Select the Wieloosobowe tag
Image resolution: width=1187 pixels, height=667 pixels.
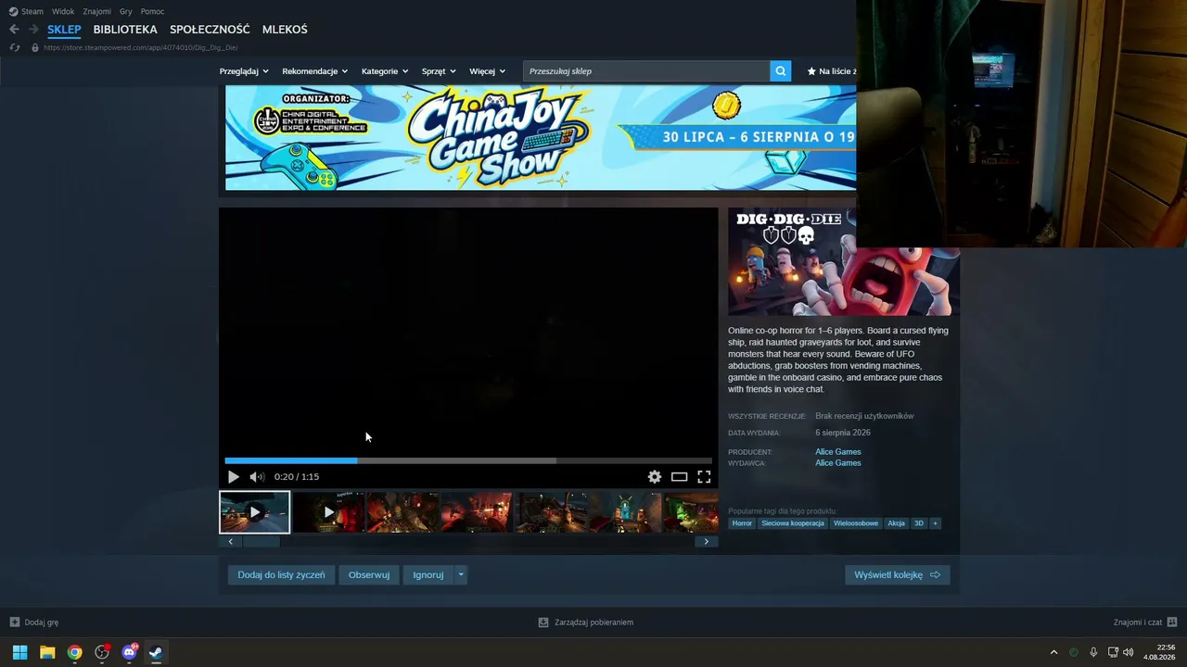pos(856,523)
